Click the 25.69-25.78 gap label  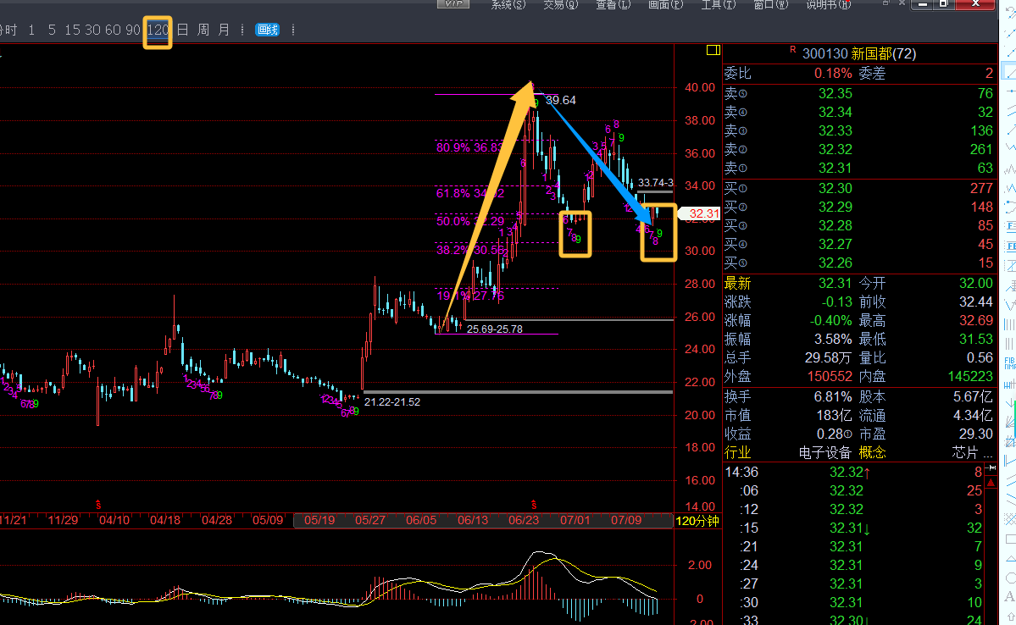click(x=494, y=329)
